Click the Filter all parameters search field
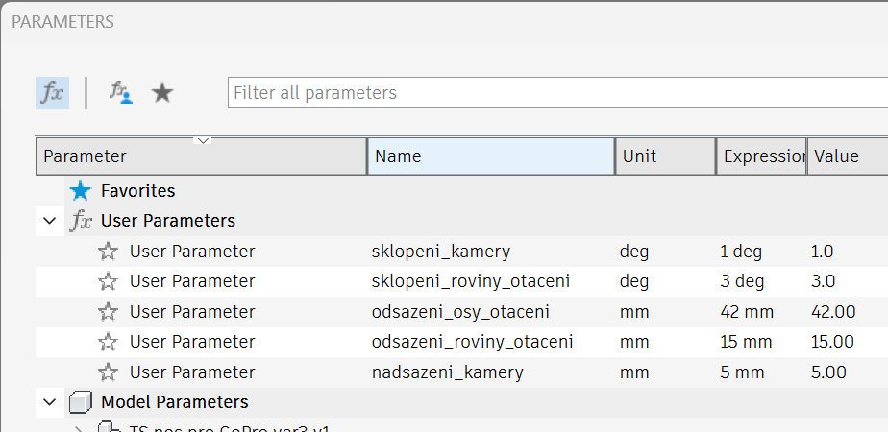 [x=557, y=93]
